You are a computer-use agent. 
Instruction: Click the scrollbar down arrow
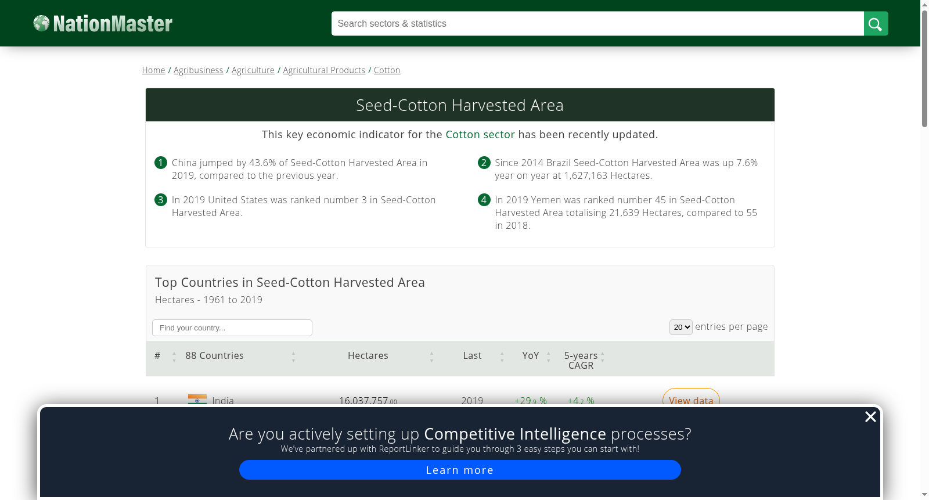[924, 495]
